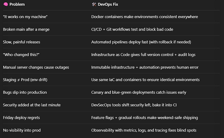Click the hammer and wrench tools icon

tap(94, 5)
